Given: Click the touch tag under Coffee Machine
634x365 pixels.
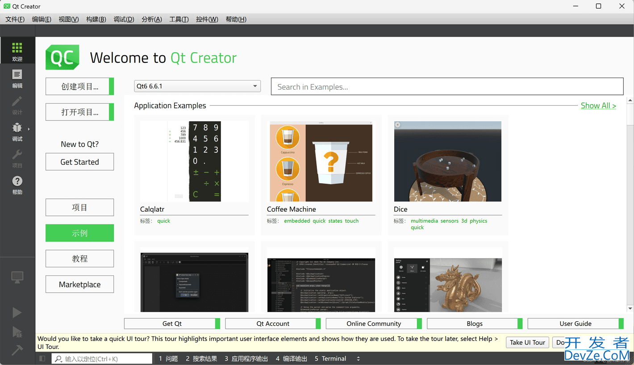Looking at the screenshot, I should (351, 221).
